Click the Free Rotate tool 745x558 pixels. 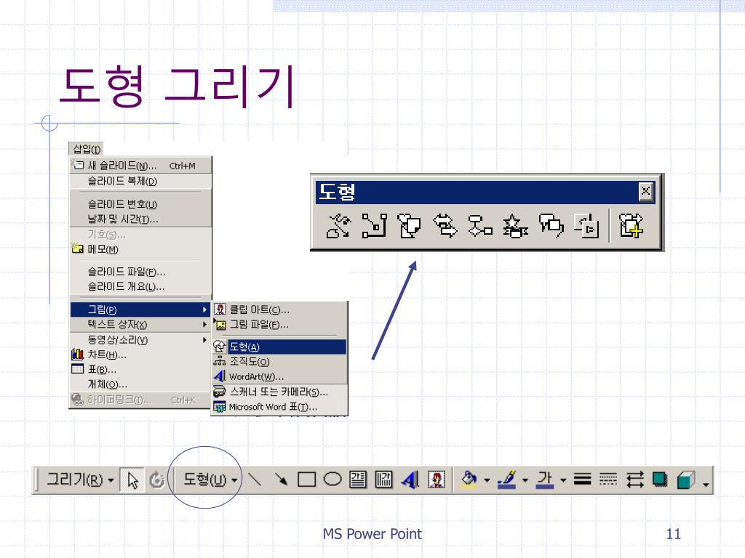tap(157, 480)
